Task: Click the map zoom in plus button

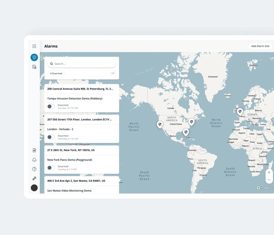Action: pos(269,172)
